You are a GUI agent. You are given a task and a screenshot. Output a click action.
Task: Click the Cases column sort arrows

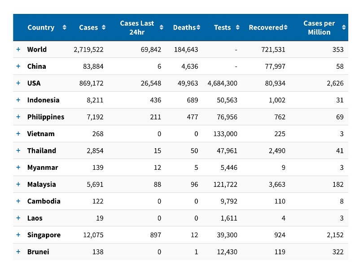pyautogui.click(x=104, y=27)
